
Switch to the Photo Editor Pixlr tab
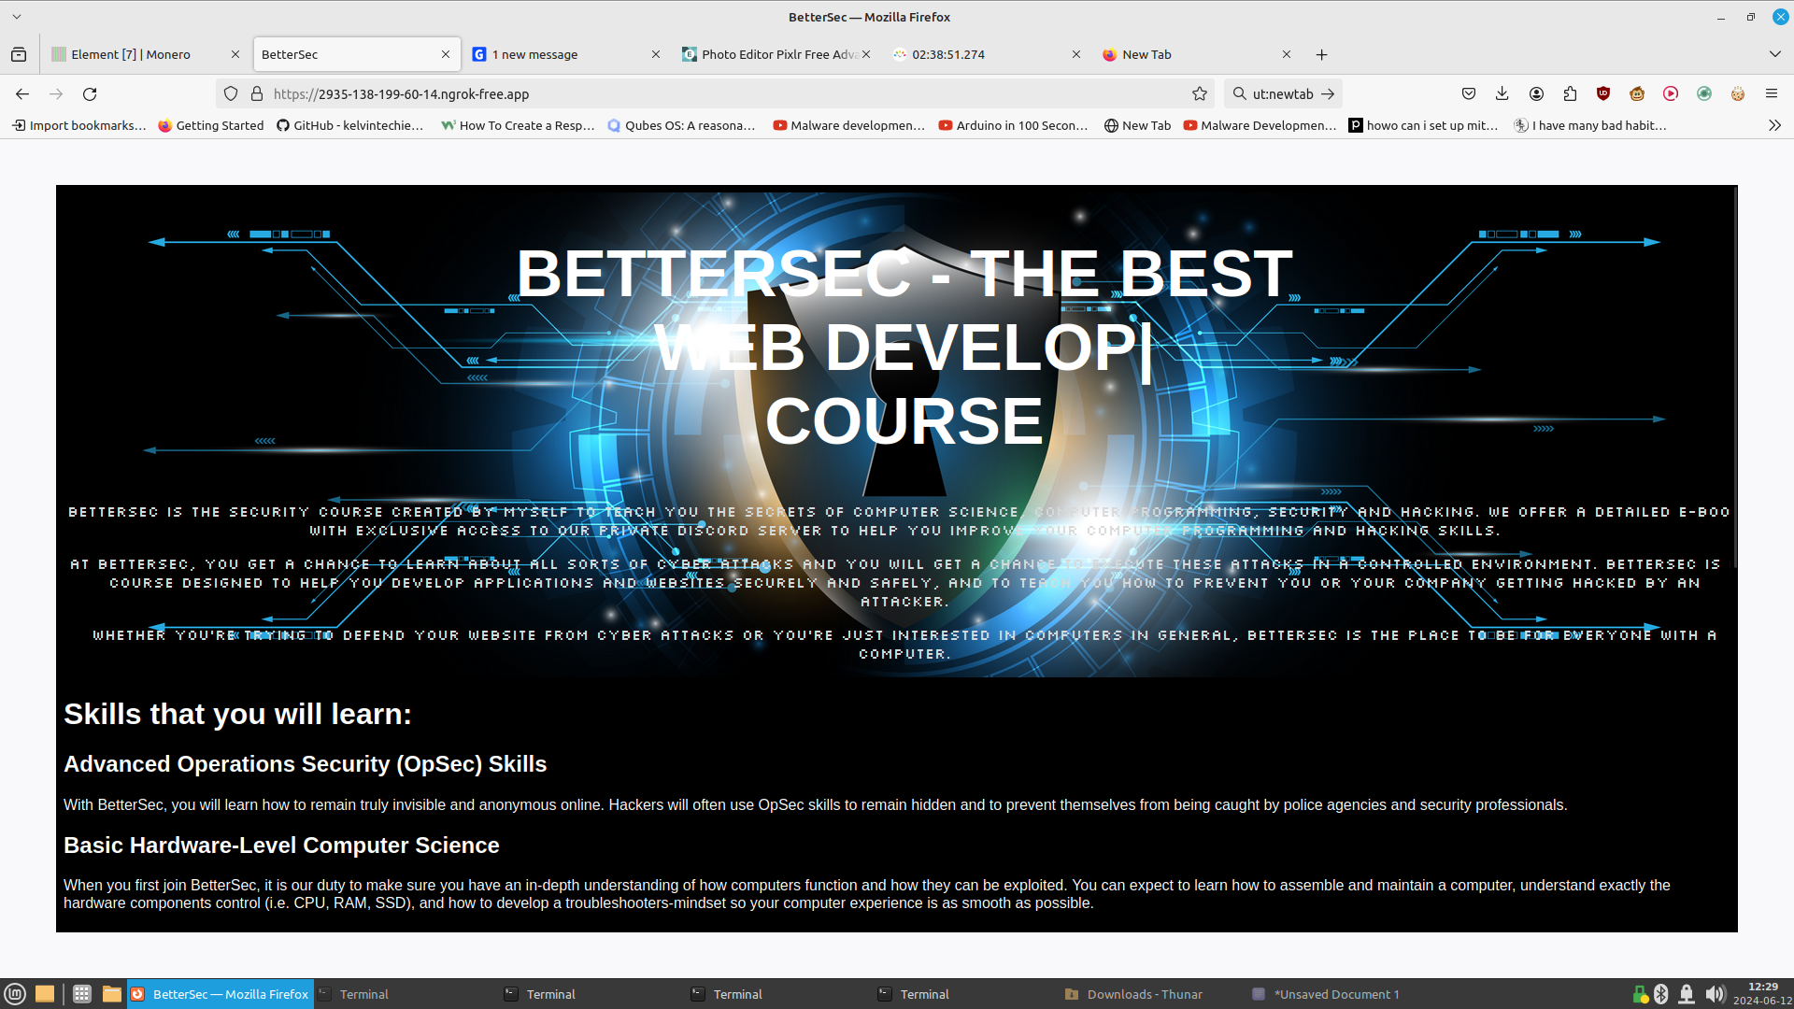776,54
